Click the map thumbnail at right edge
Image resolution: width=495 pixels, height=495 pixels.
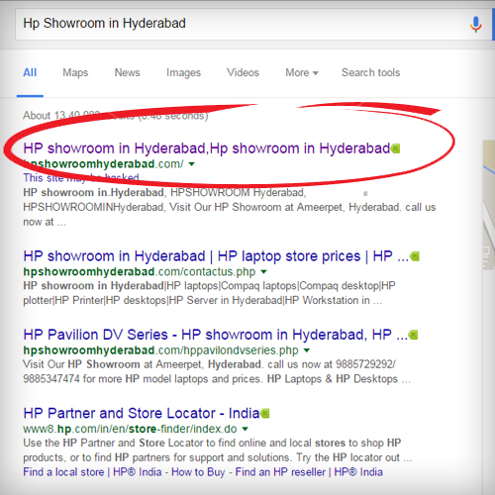pos(489,205)
